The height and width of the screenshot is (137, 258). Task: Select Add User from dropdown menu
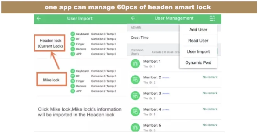[x=198, y=30]
